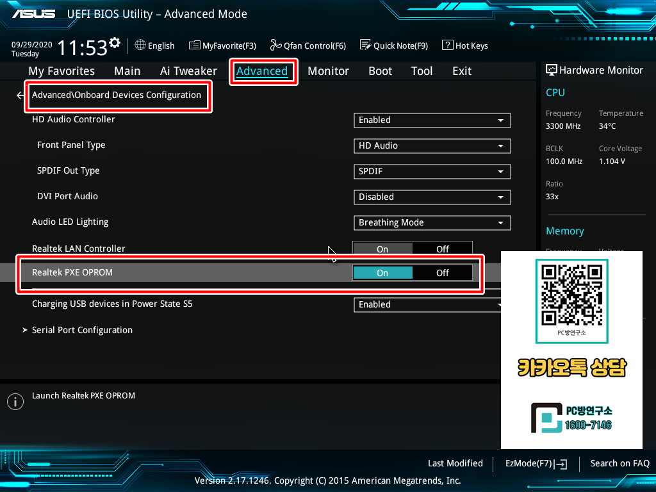
Task: Click the Launch Realtek PXE OPROM help text
Action: pos(83,395)
